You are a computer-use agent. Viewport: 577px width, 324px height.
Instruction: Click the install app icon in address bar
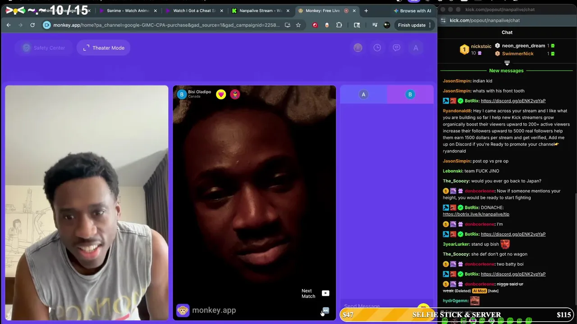tap(288, 25)
